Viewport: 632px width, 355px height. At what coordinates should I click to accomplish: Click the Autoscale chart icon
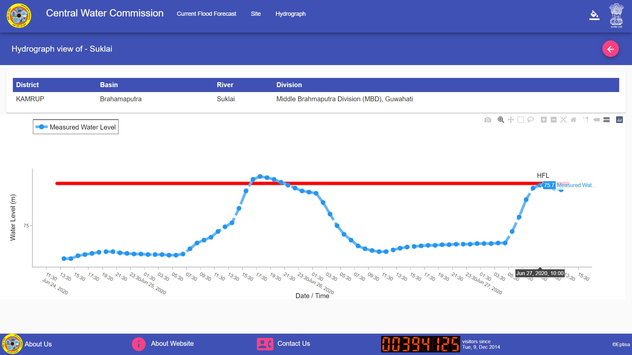pyautogui.click(x=564, y=120)
